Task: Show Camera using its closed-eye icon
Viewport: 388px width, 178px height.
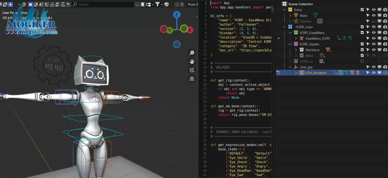Action: [x=374, y=21]
